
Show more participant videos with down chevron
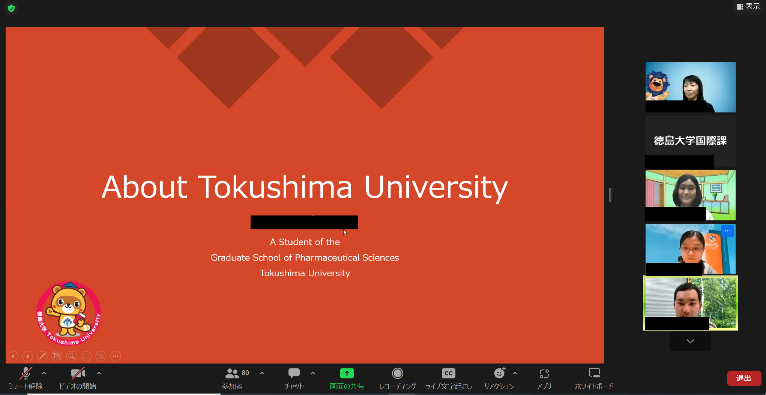[x=690, y=341]
